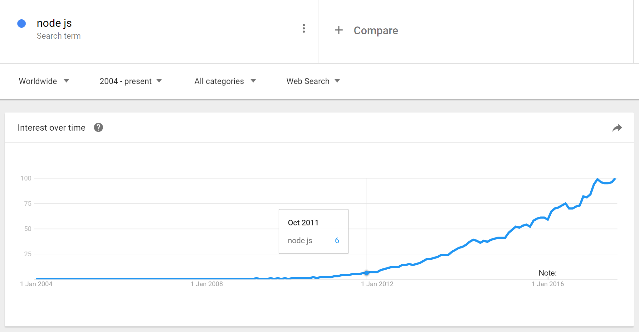Screen dimensions: 639x332
Task: Click the Compare text to add a term
Action: coord(376,31)
